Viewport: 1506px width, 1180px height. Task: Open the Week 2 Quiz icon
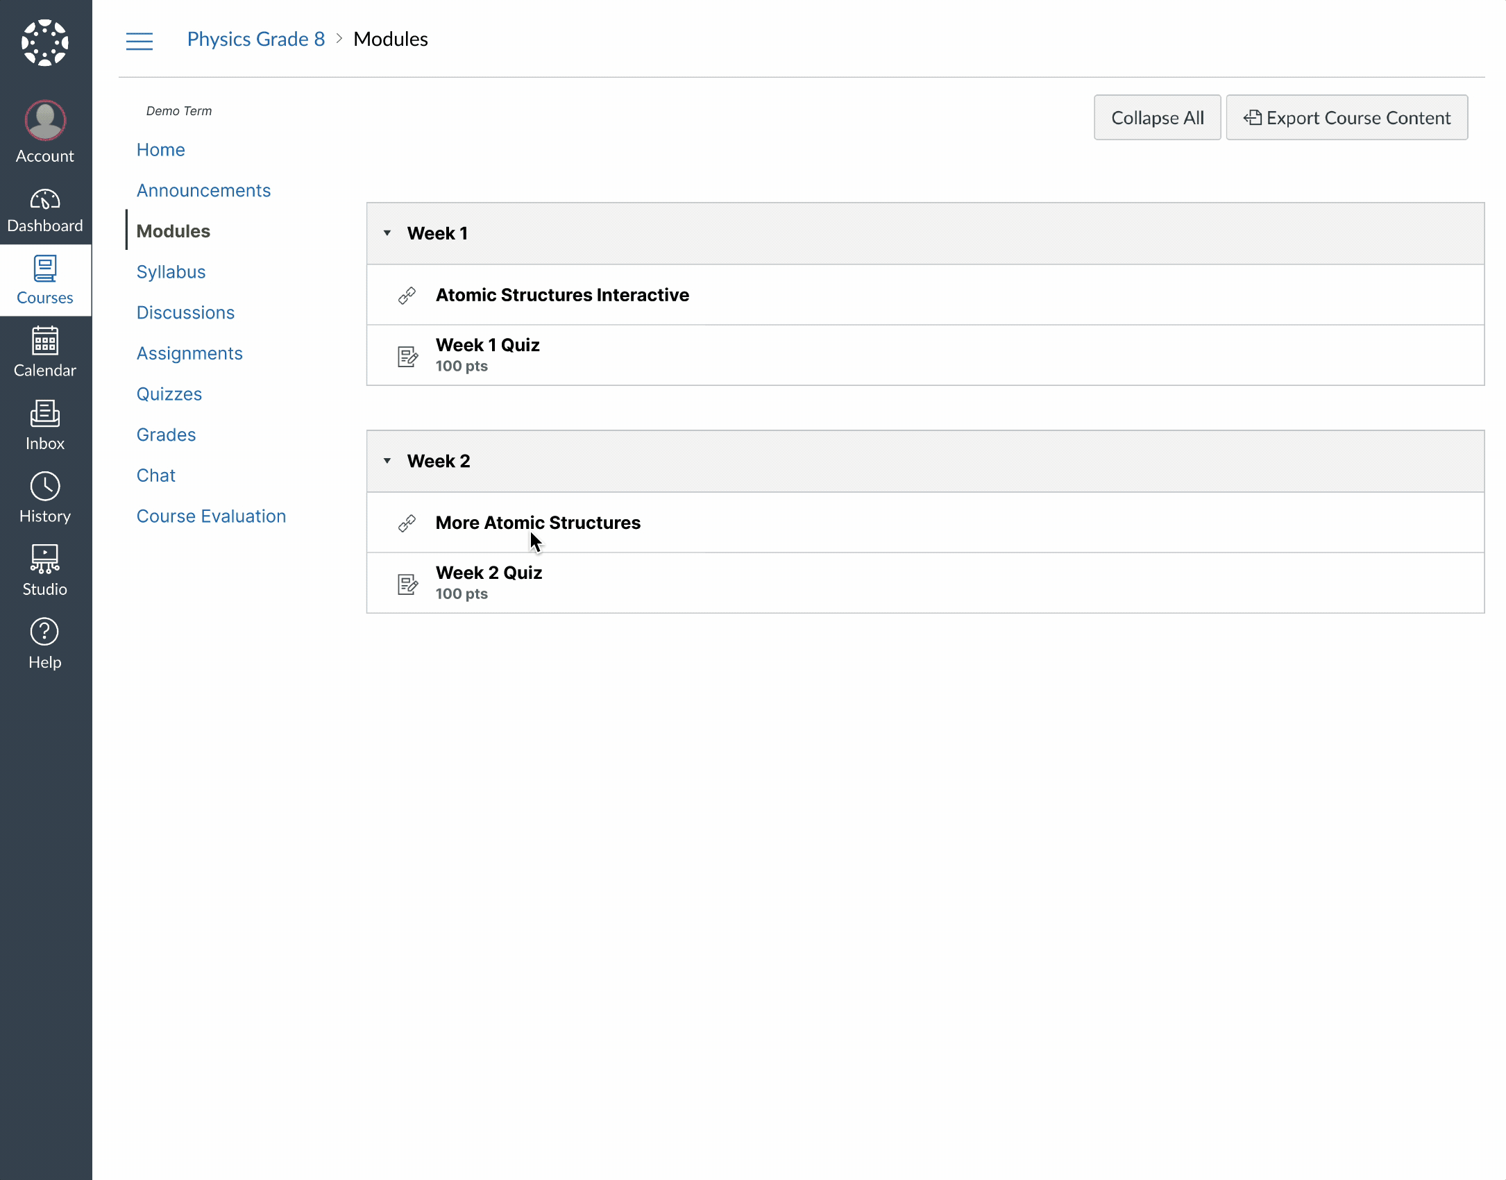coord(407,584)
